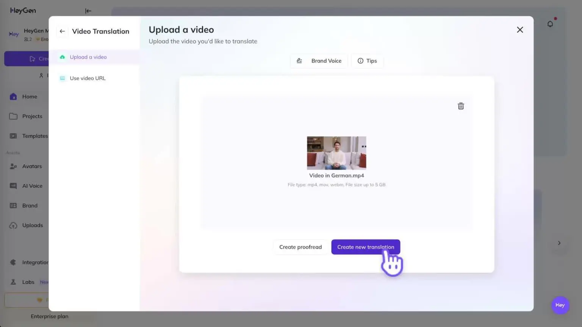Open the Tips info button
This screenshot has height=327, width=582.
click(367, 61)
